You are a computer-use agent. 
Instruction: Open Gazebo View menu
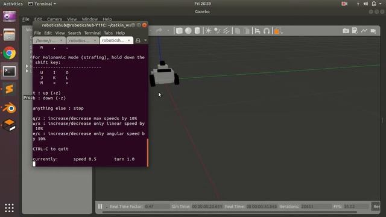pyautogui.click(x=72, y=19)
